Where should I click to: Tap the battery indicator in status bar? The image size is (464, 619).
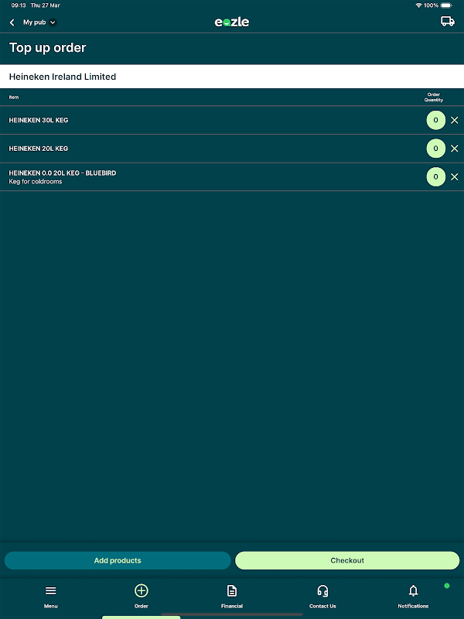tap(446, 5)
